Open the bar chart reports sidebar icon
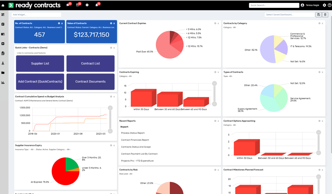Viewport: 332px width, 194px height. pyautogui.click(x=3, y=83)
